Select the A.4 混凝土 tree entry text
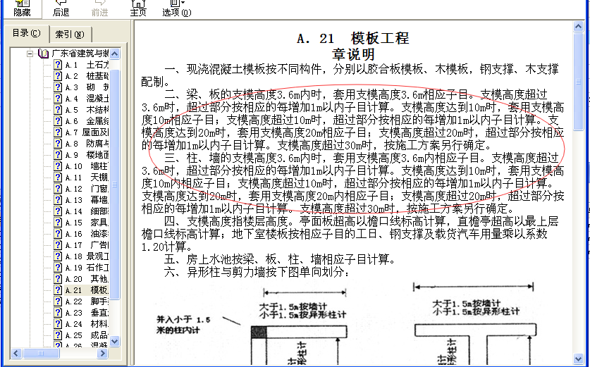Viewport: 590px width, 367px height. (87, 99)
